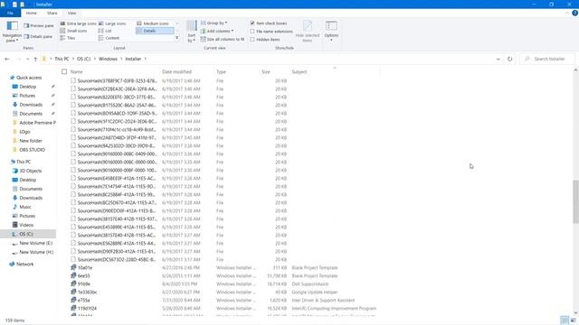Switch layout to Extra large icons

click(78, 23)
